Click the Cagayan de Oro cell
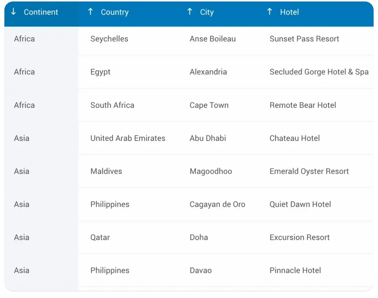Viewport: 378px width, 298px height. click(x=217, y=205)
